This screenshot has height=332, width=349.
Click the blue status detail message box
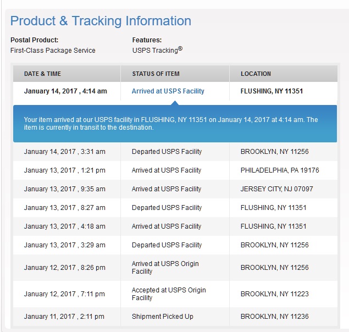pyautogui.click(x=175, y=124)
